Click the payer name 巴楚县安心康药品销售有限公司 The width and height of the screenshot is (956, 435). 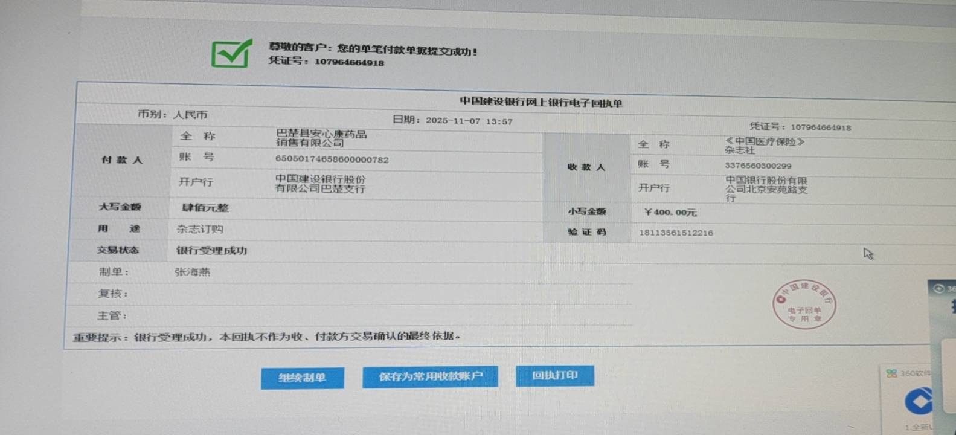[321, 138]
